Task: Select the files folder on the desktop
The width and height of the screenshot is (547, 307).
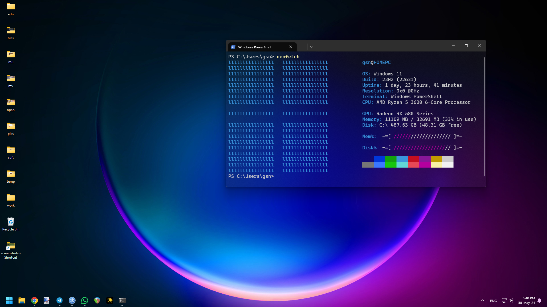Action: point(11,33)
